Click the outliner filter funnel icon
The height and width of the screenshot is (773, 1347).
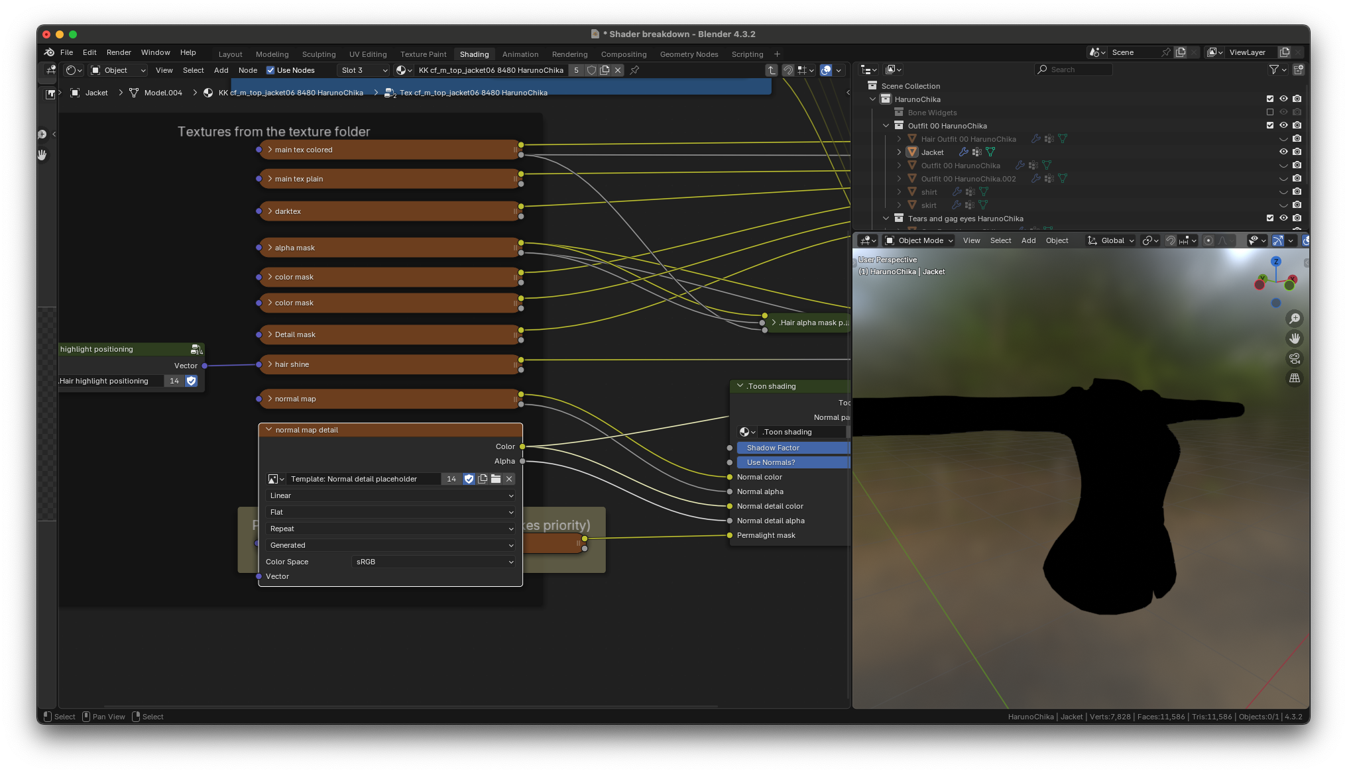click(x=1273, y=70)
